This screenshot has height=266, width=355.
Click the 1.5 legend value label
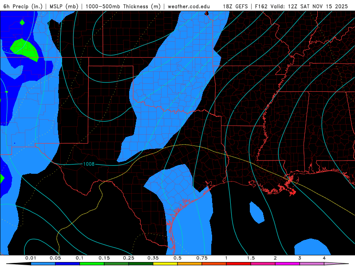point(251,258)
